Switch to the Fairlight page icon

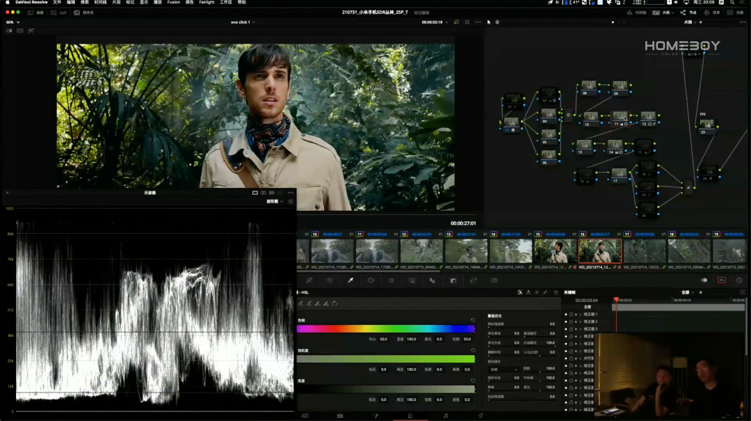446,415
